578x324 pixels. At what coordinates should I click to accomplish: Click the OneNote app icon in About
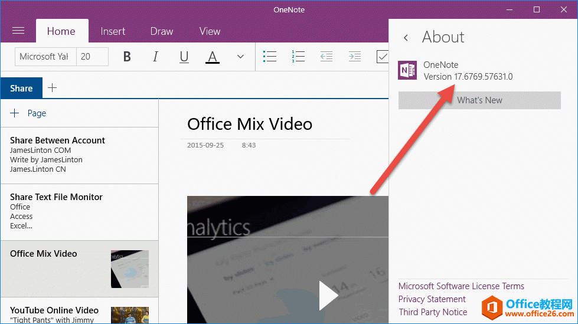[x=407, y=70]
